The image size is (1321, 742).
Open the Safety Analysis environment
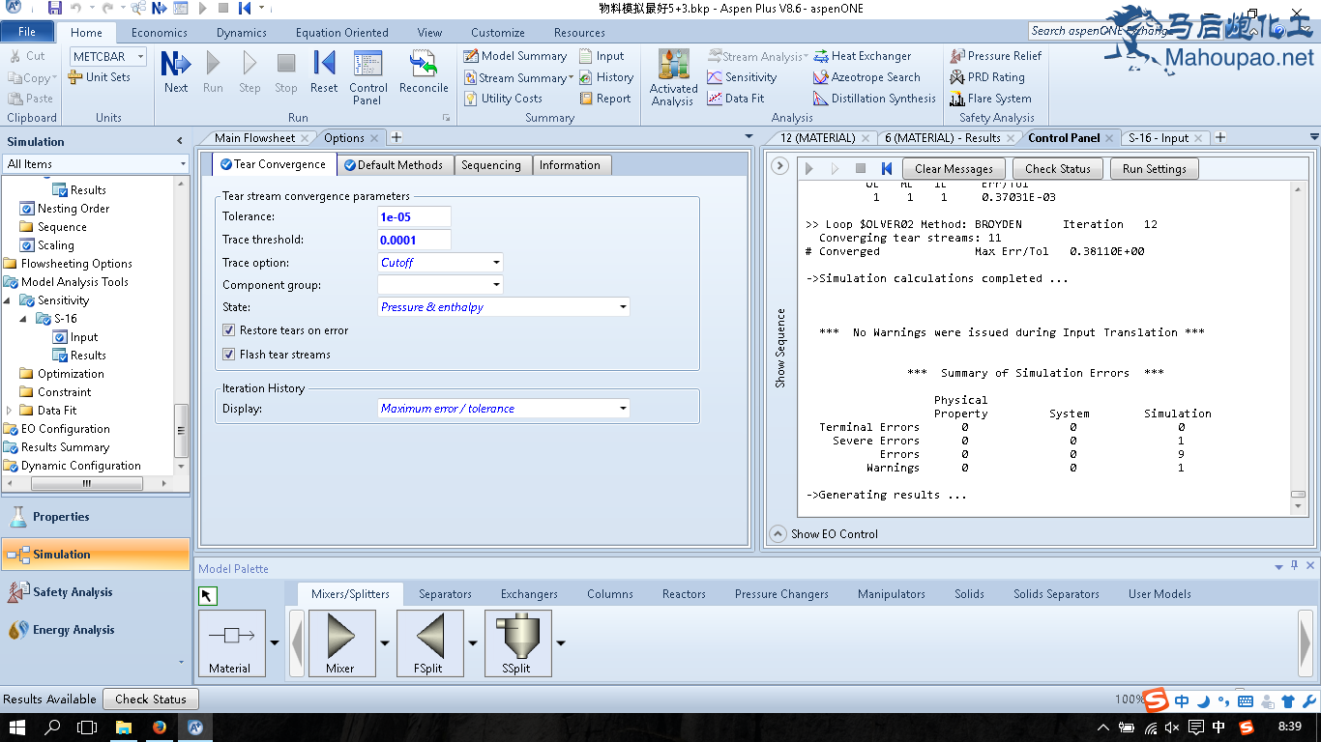96,592
